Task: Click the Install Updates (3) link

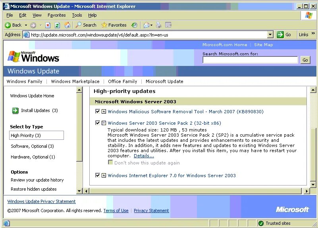Action: pos(39,110)
